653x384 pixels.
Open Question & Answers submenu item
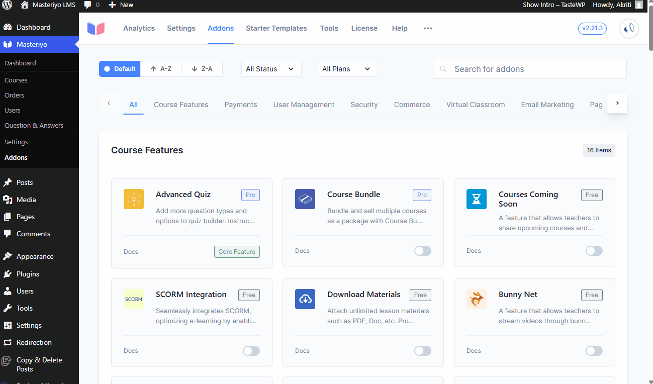(x=34, y=125)
